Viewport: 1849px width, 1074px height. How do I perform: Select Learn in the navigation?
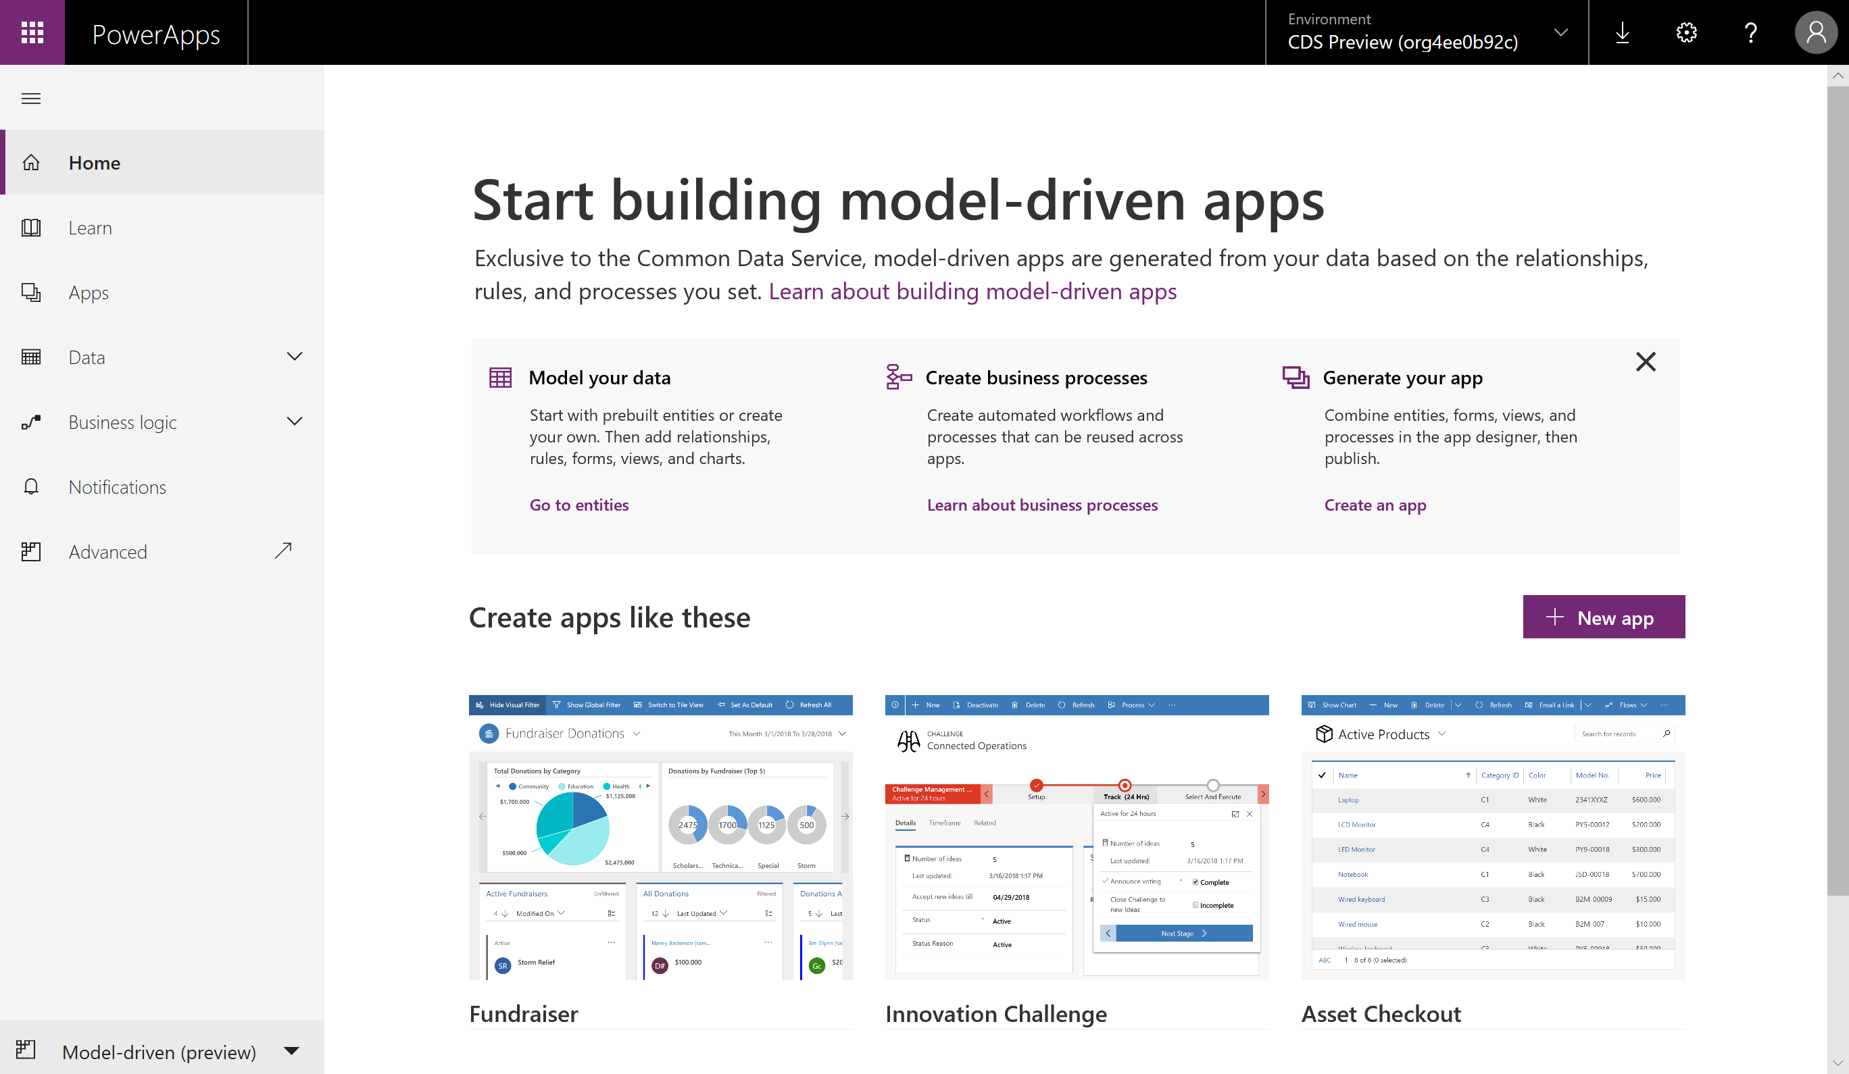[x=91, y=228]
